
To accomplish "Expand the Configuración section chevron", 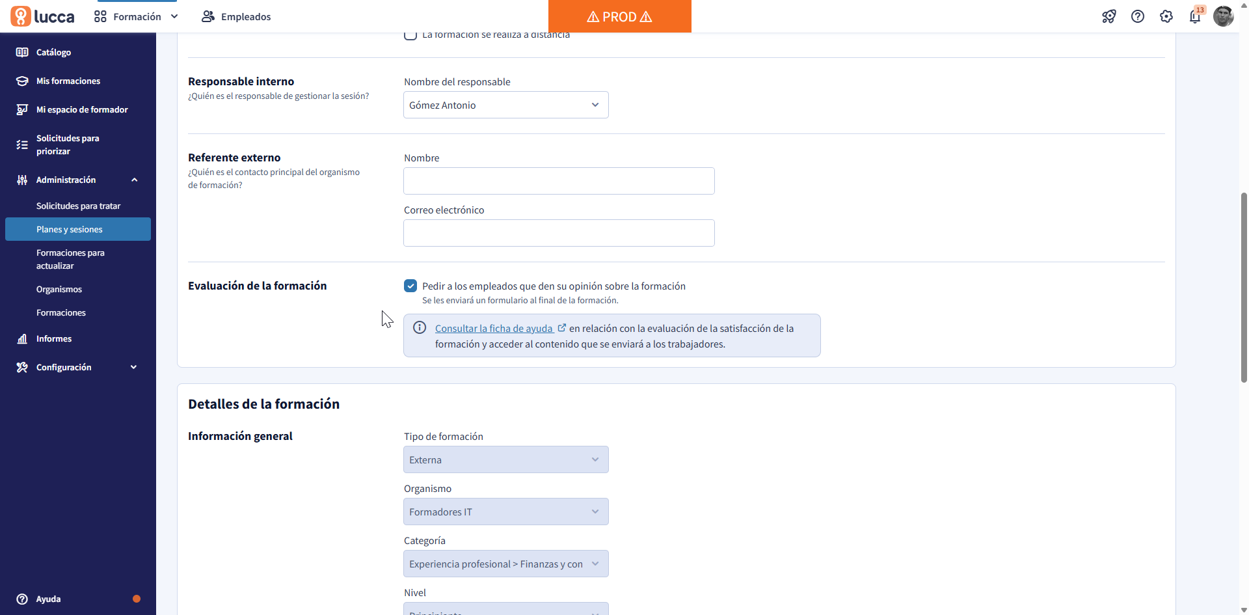I will pos(134,367).
